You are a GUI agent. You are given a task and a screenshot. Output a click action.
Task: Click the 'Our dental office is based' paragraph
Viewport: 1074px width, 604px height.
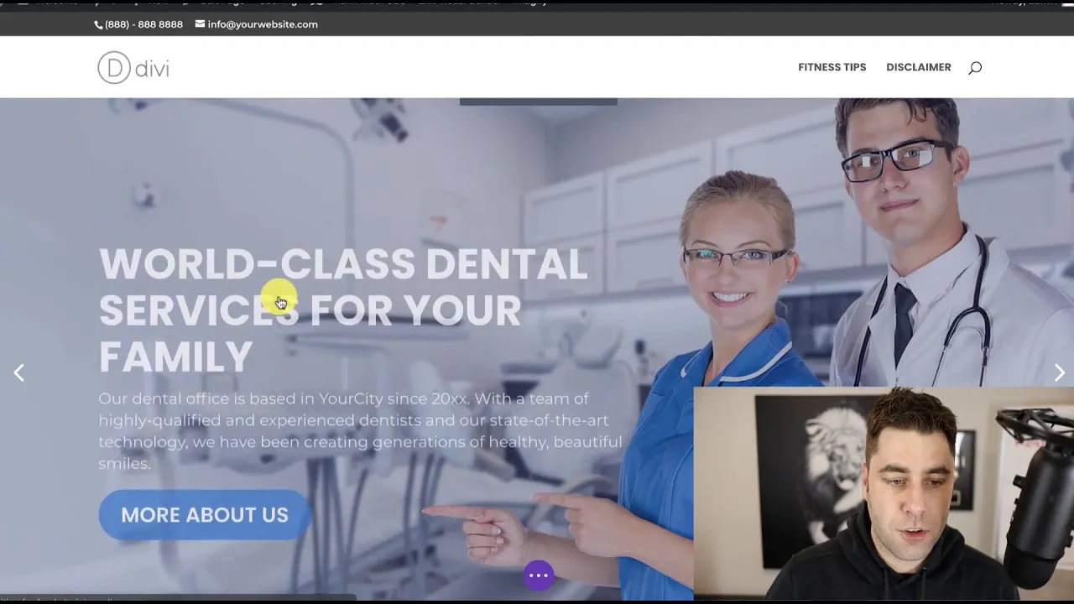(360, 431)
